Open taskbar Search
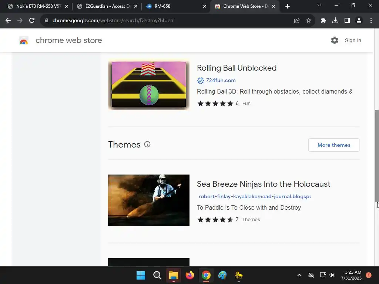 157,275
